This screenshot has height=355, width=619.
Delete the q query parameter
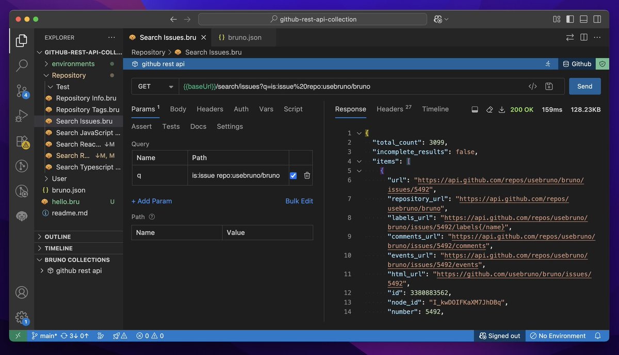[x=307, y=175]
